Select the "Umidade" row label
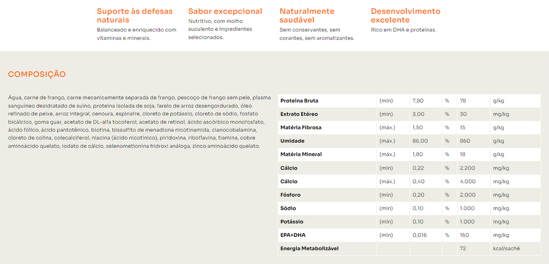Viewport: 549px width, 264px height. tap(292, 141)
